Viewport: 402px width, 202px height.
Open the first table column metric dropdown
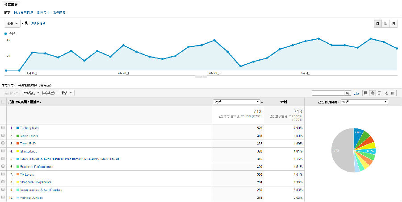(236, 102)
